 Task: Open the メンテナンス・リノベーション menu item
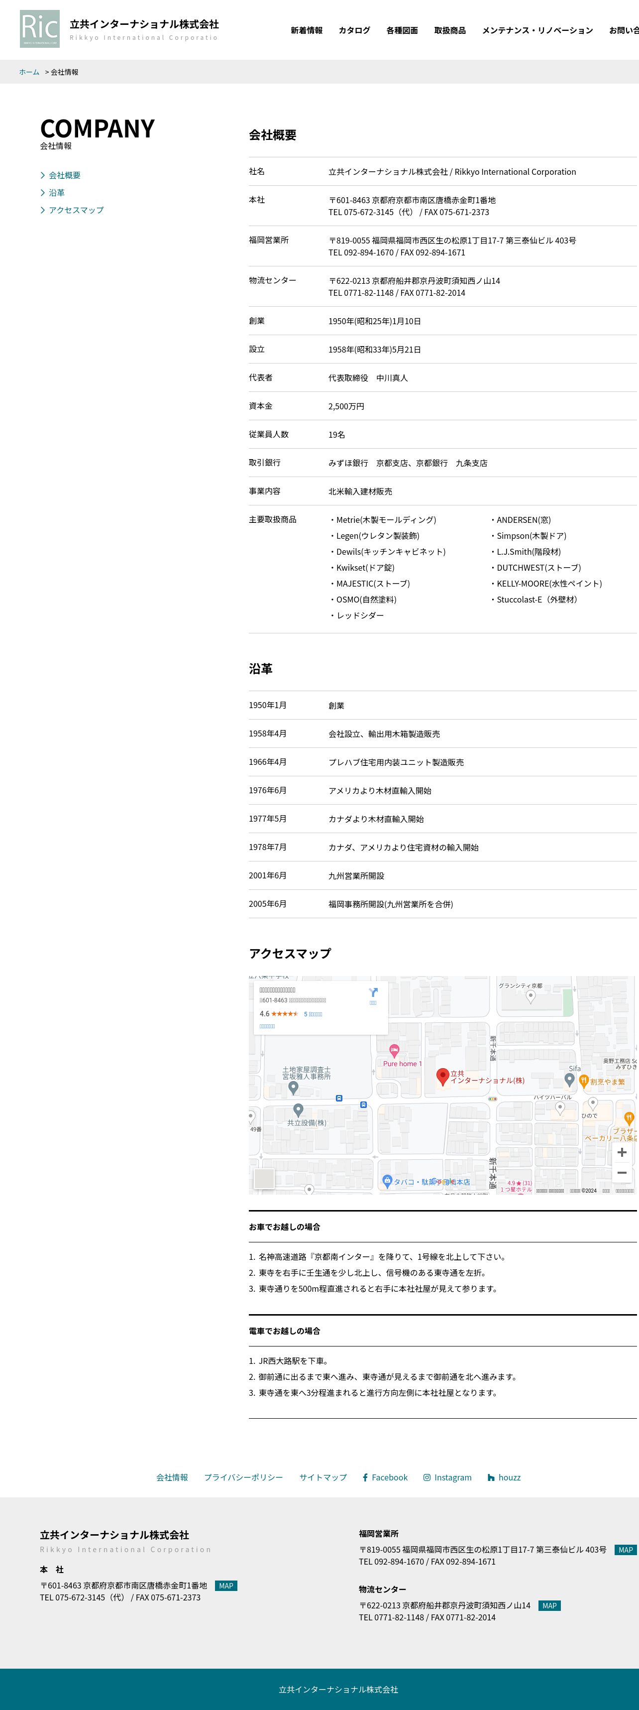tap(537, 30)
